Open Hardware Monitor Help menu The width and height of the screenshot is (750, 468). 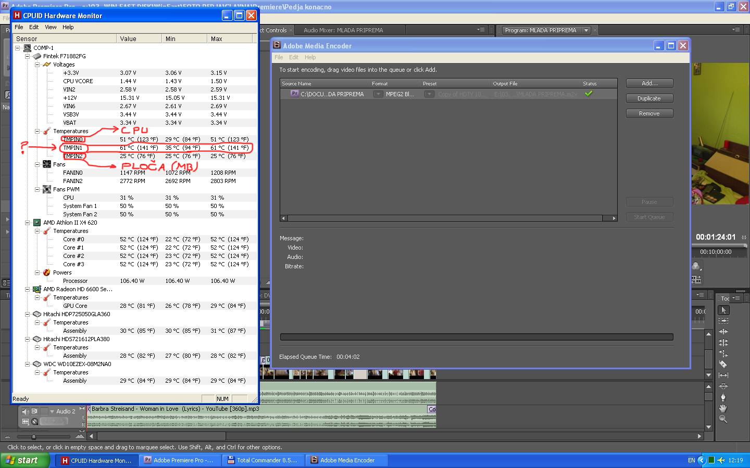(x=68, y=27)
